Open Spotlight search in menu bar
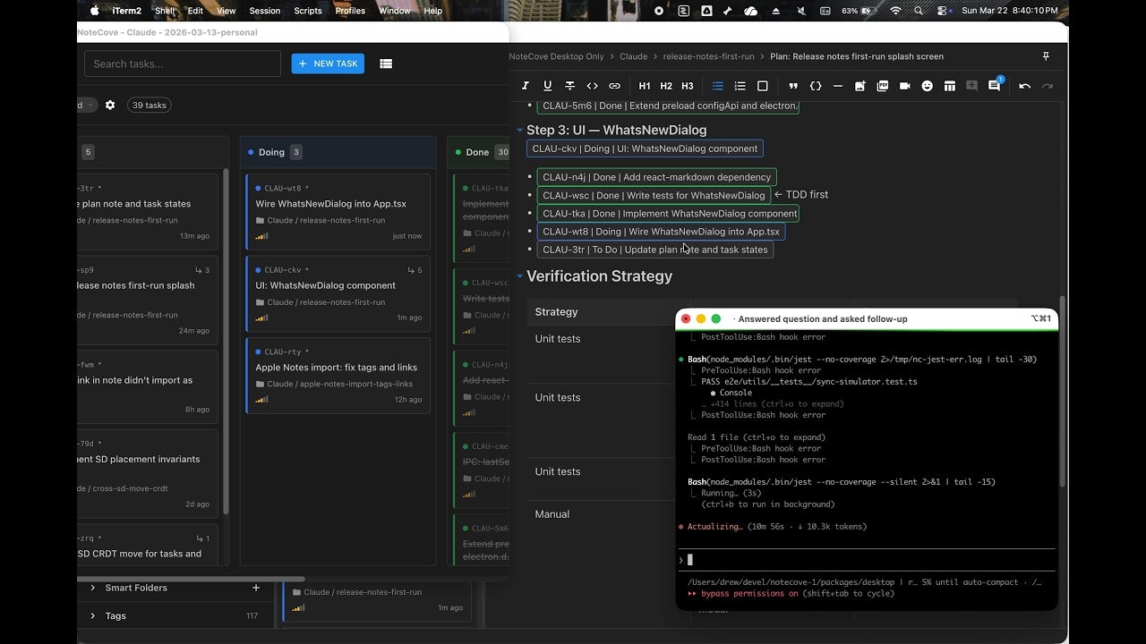The width and height of the screenshot is (1146, 644). coord(920,11)
